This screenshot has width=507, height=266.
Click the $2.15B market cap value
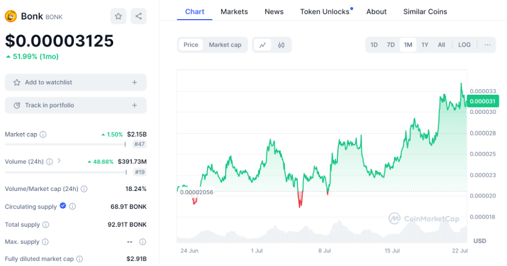point(137,135)
